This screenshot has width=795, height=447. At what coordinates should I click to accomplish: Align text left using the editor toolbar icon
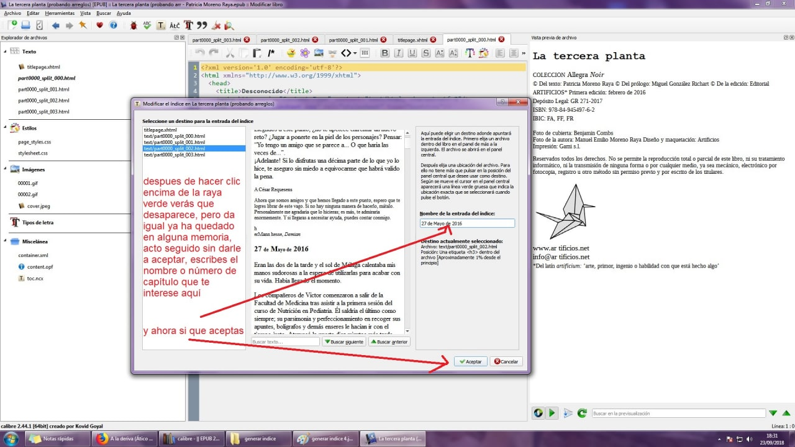[499, 53]
